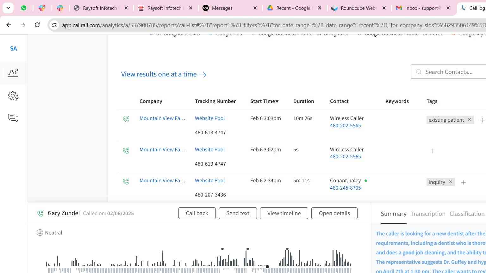The height and width of the screenshot is (273, 486).
Task: Open Mountain View company for 2:34pm call
Action: pos(162,180)
